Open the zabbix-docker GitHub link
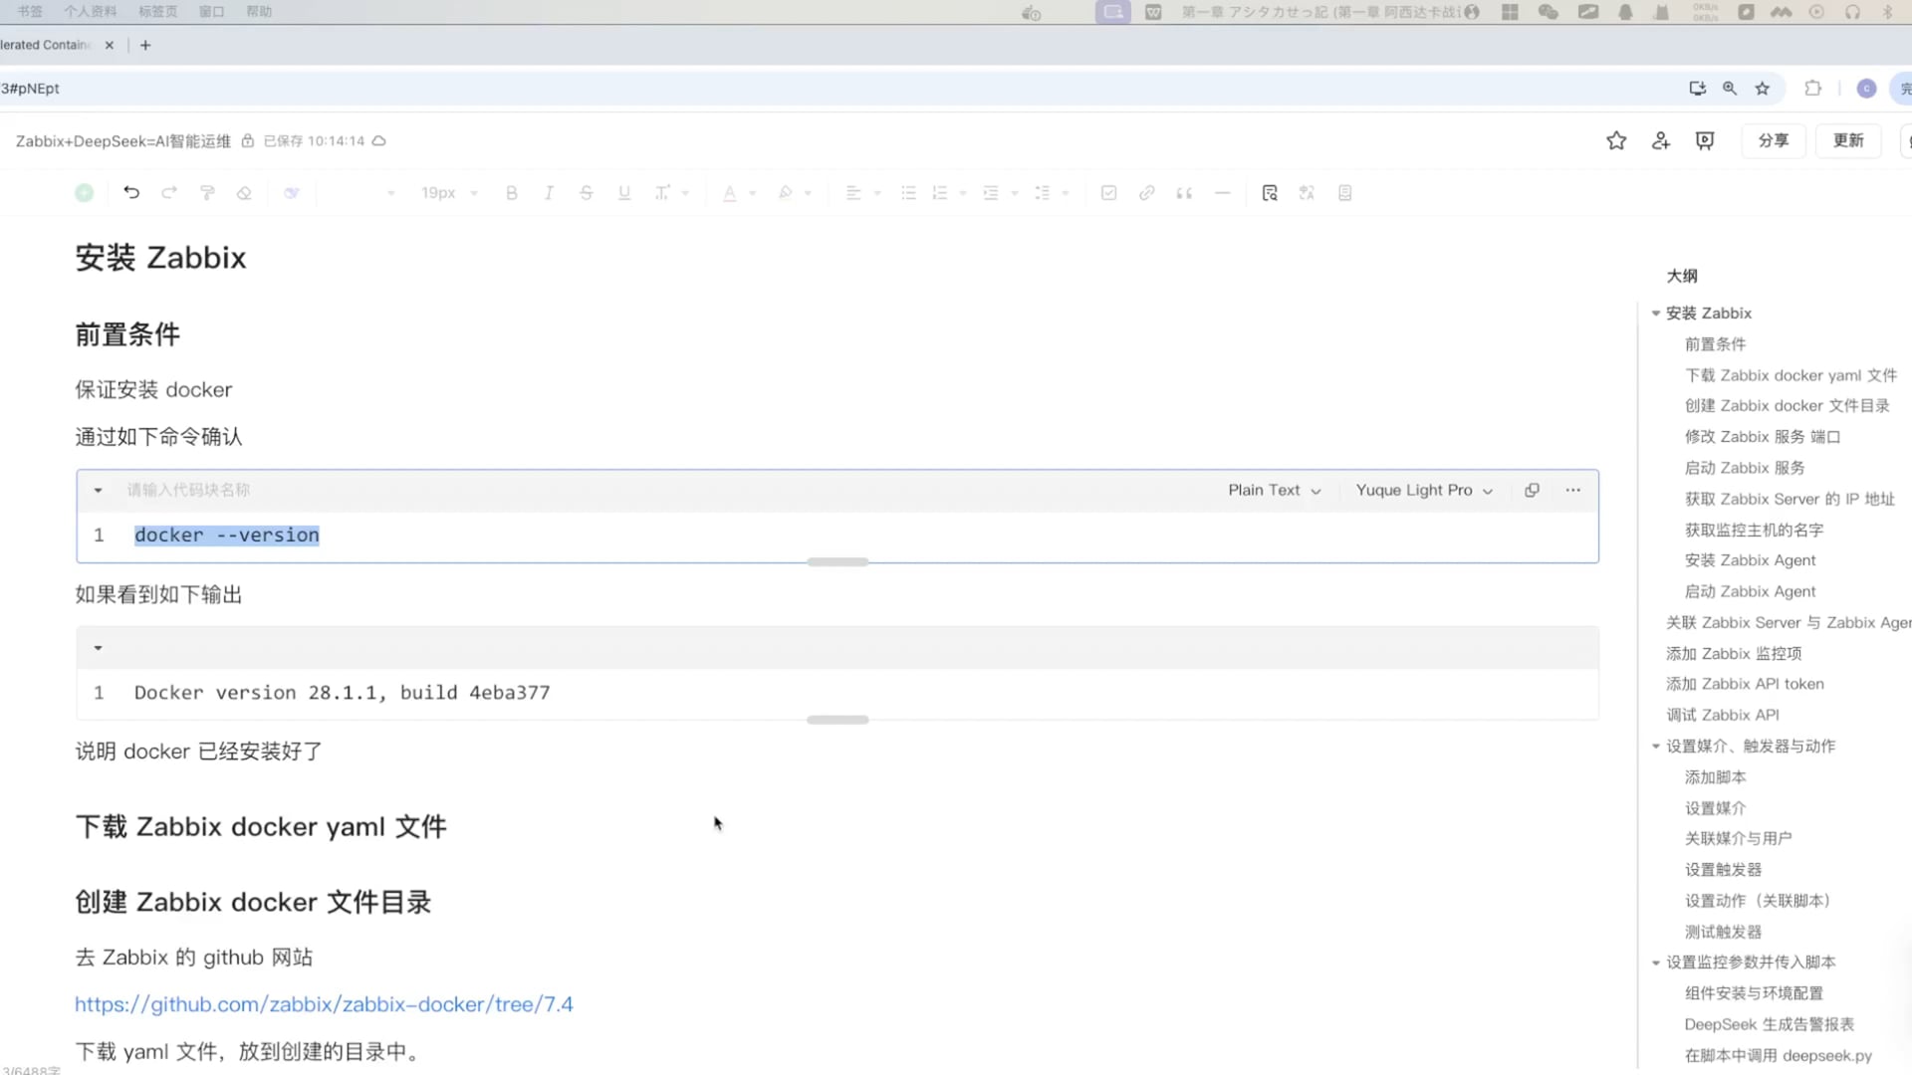This screenshot has width=1912, height=1075. 324,1004
